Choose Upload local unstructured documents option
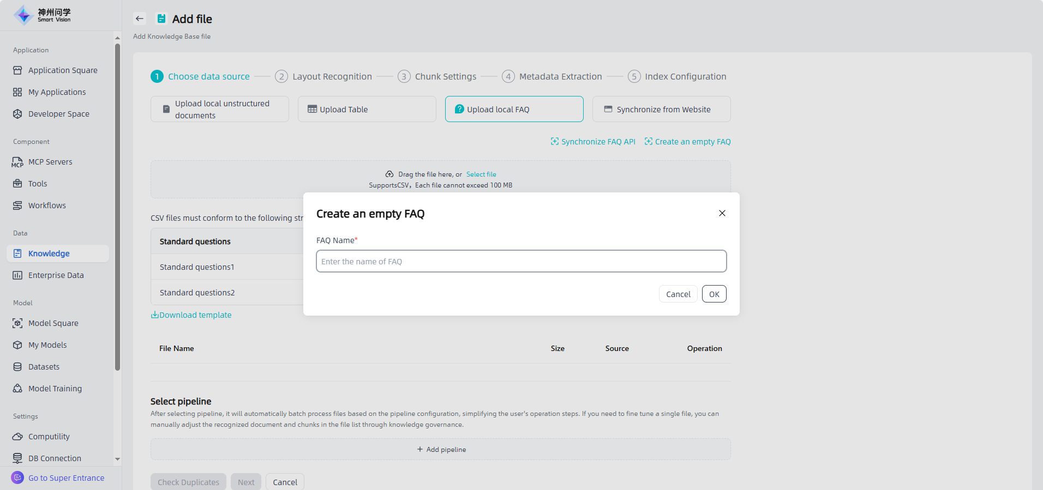This screenshot has width=1043, height=490. click(219, 110)
